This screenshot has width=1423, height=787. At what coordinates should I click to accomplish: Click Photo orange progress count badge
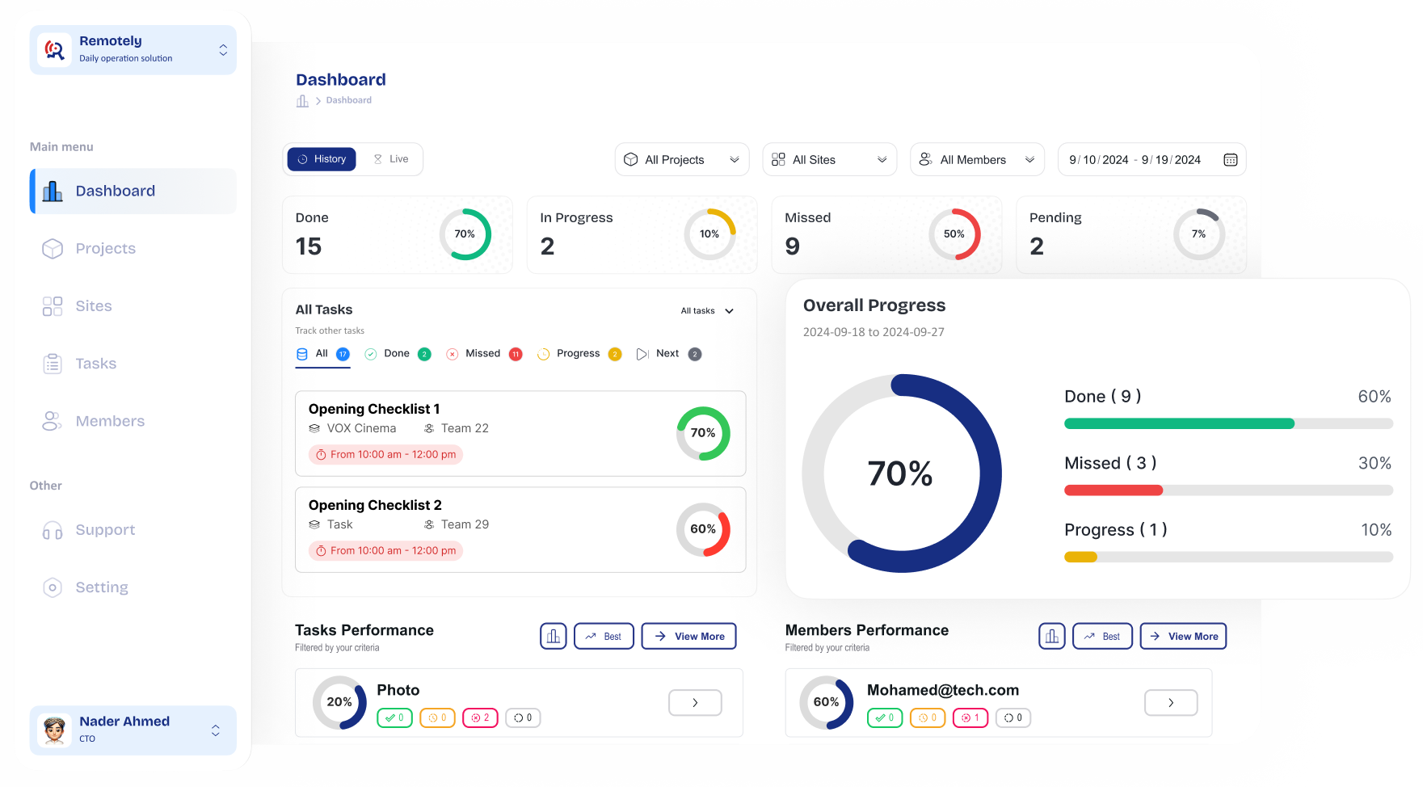coord(438,718)
